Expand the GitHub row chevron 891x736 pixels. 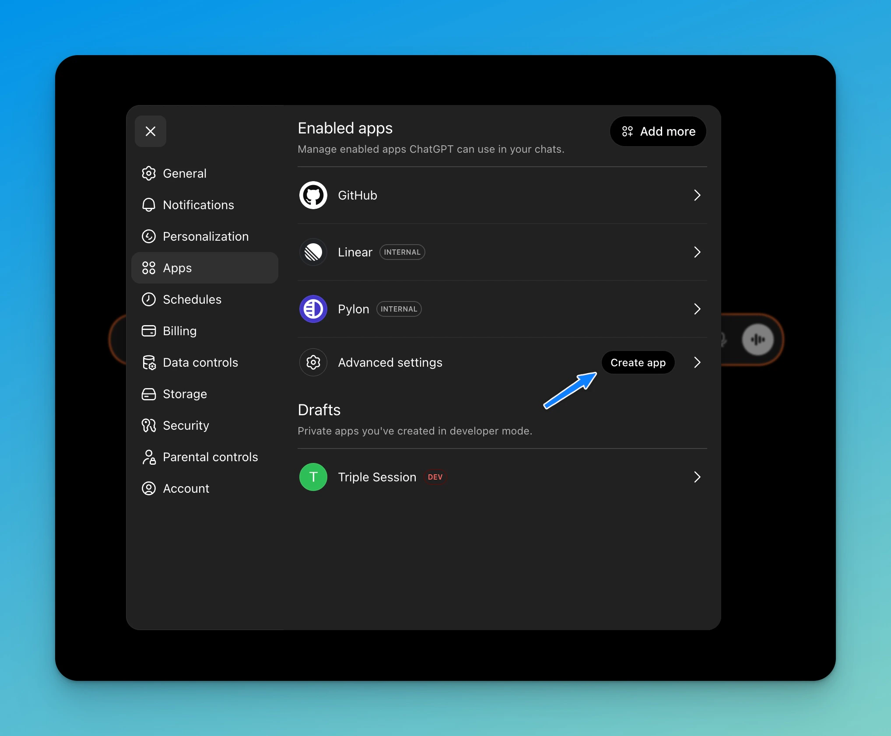[697, 195]
